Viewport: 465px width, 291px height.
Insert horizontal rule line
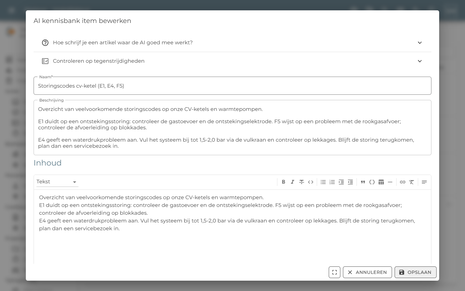click(390, 182)
